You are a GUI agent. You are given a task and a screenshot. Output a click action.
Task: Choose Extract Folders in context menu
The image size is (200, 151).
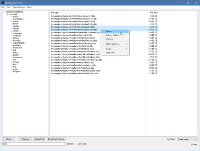115,35
